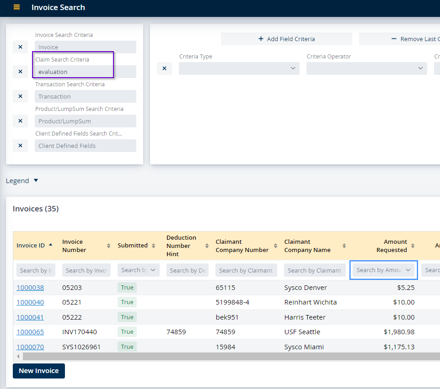The image size is (440, 389).
Task: Clear the Claim search criteria field
Action: click(x=20, y=72)
